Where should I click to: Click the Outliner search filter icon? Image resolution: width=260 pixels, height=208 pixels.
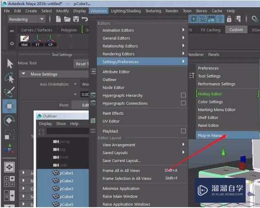click(41, 132)
